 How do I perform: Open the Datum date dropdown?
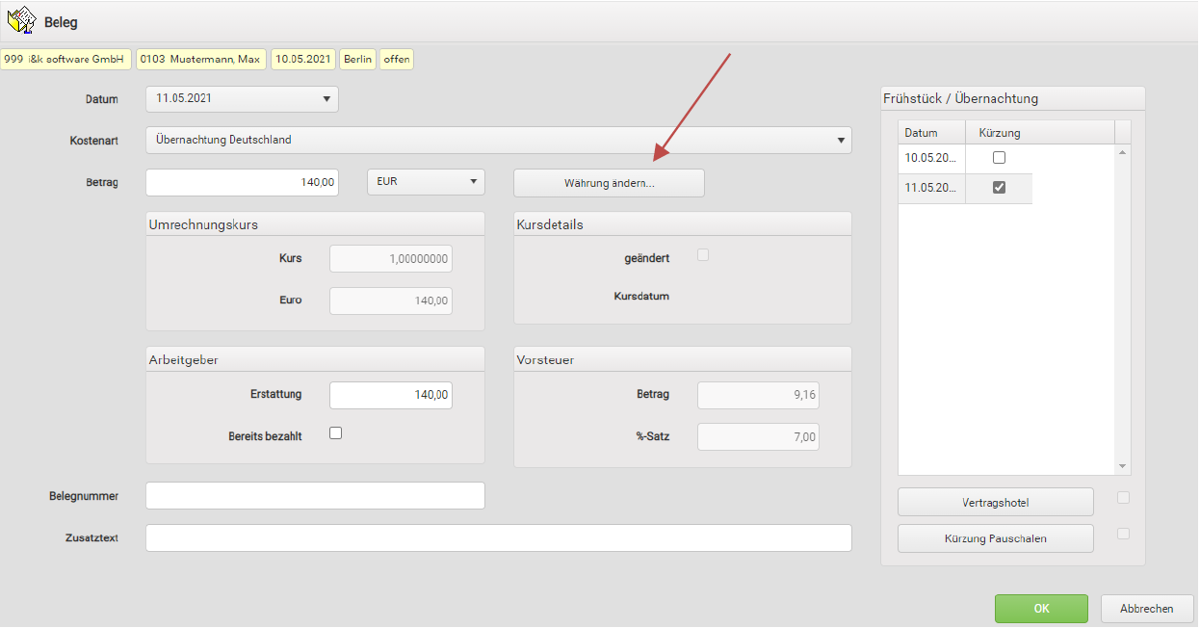[x=326, y=98]
